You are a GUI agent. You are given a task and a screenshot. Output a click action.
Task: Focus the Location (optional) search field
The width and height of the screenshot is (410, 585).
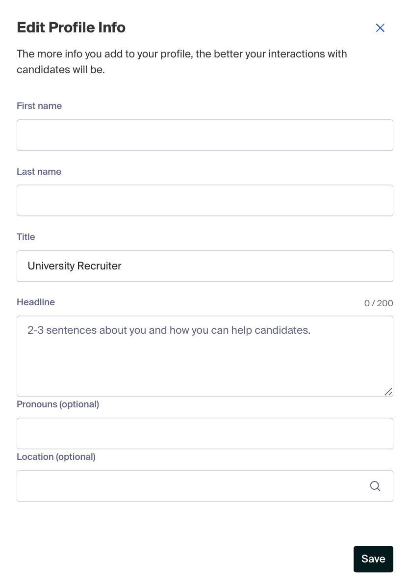click(x=205, y=486)
